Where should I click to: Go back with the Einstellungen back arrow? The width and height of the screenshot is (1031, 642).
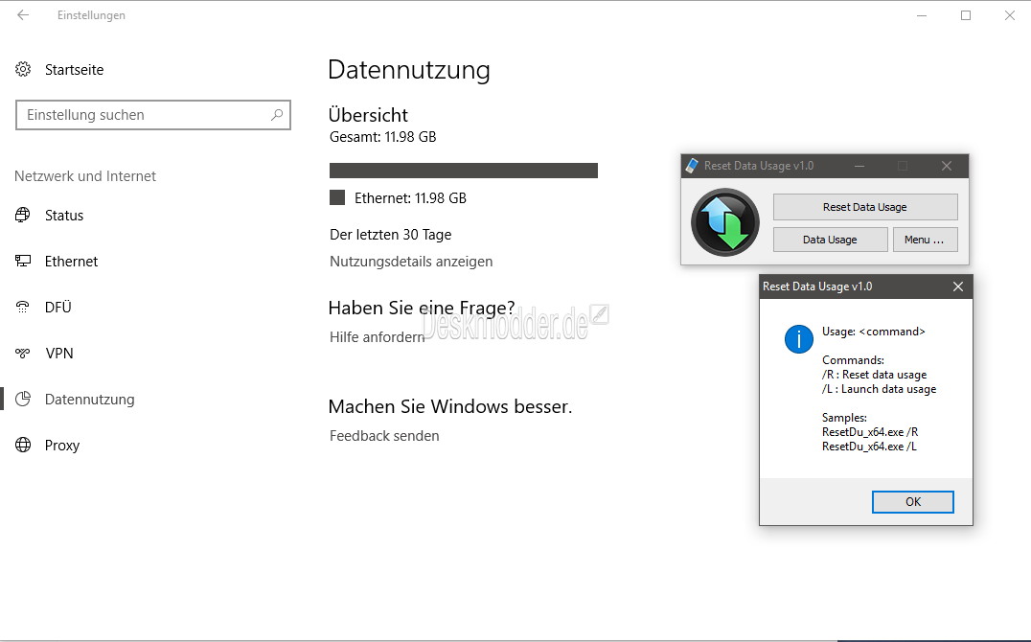point(23,15)
